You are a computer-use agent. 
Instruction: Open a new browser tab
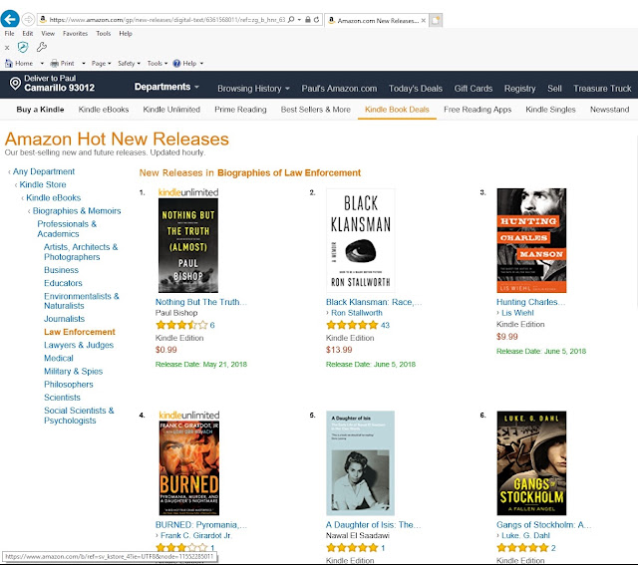click(x=436, y=20)
